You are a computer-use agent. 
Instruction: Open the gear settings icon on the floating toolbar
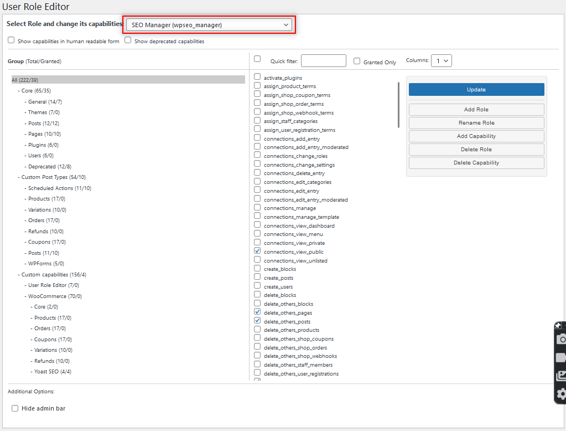(x=562, y=394)
